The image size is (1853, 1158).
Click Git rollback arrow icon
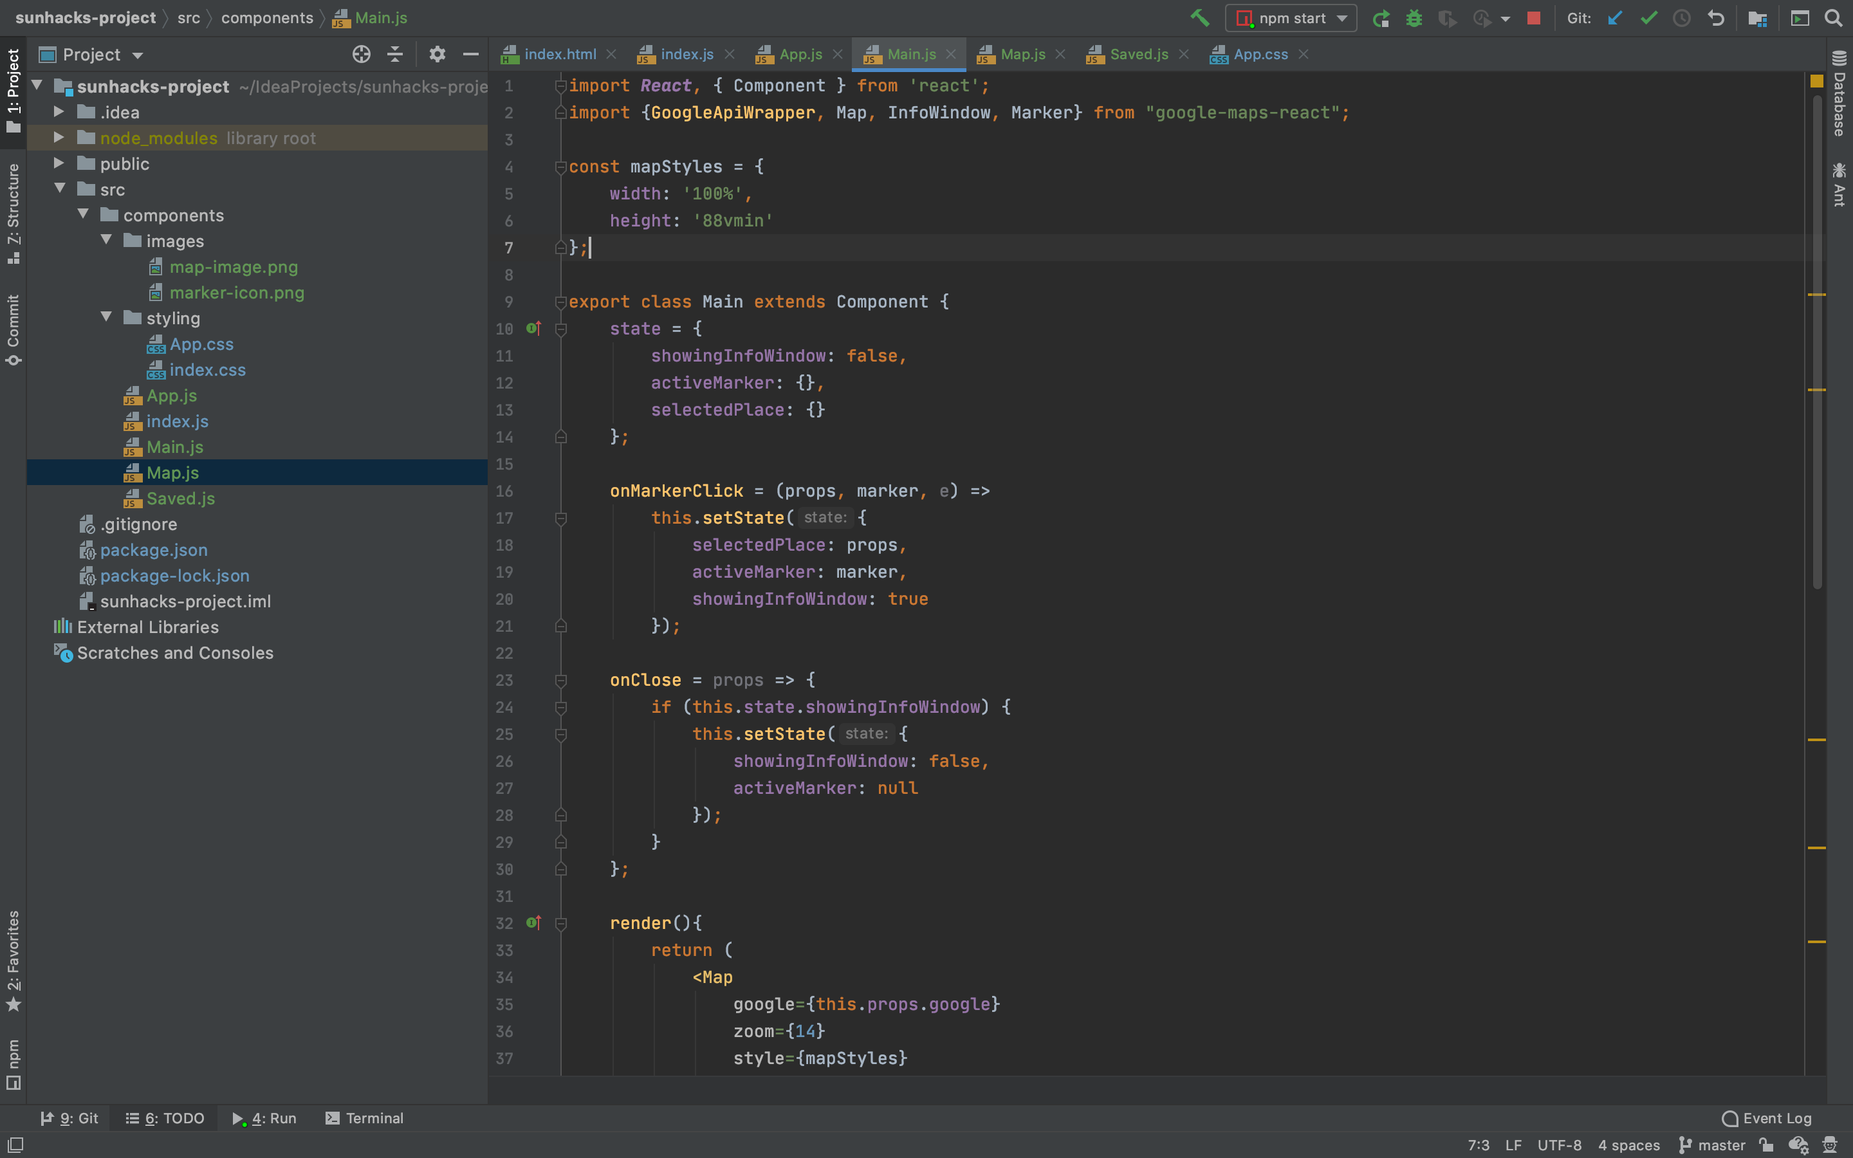pyautogui.click(x=1715, y=17)
